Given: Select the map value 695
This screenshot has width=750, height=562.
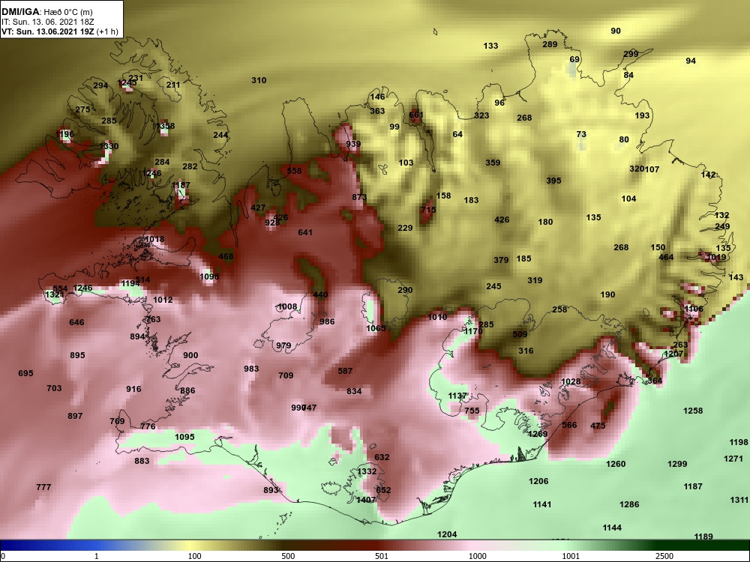Looking at the screenshot, I should (25, 373).
